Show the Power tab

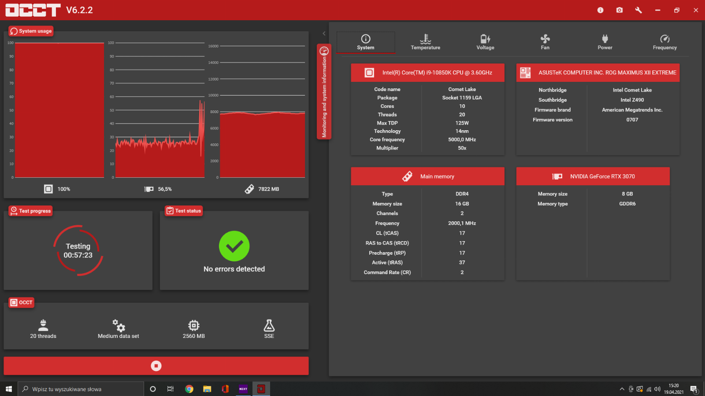(x=605, y=42)
